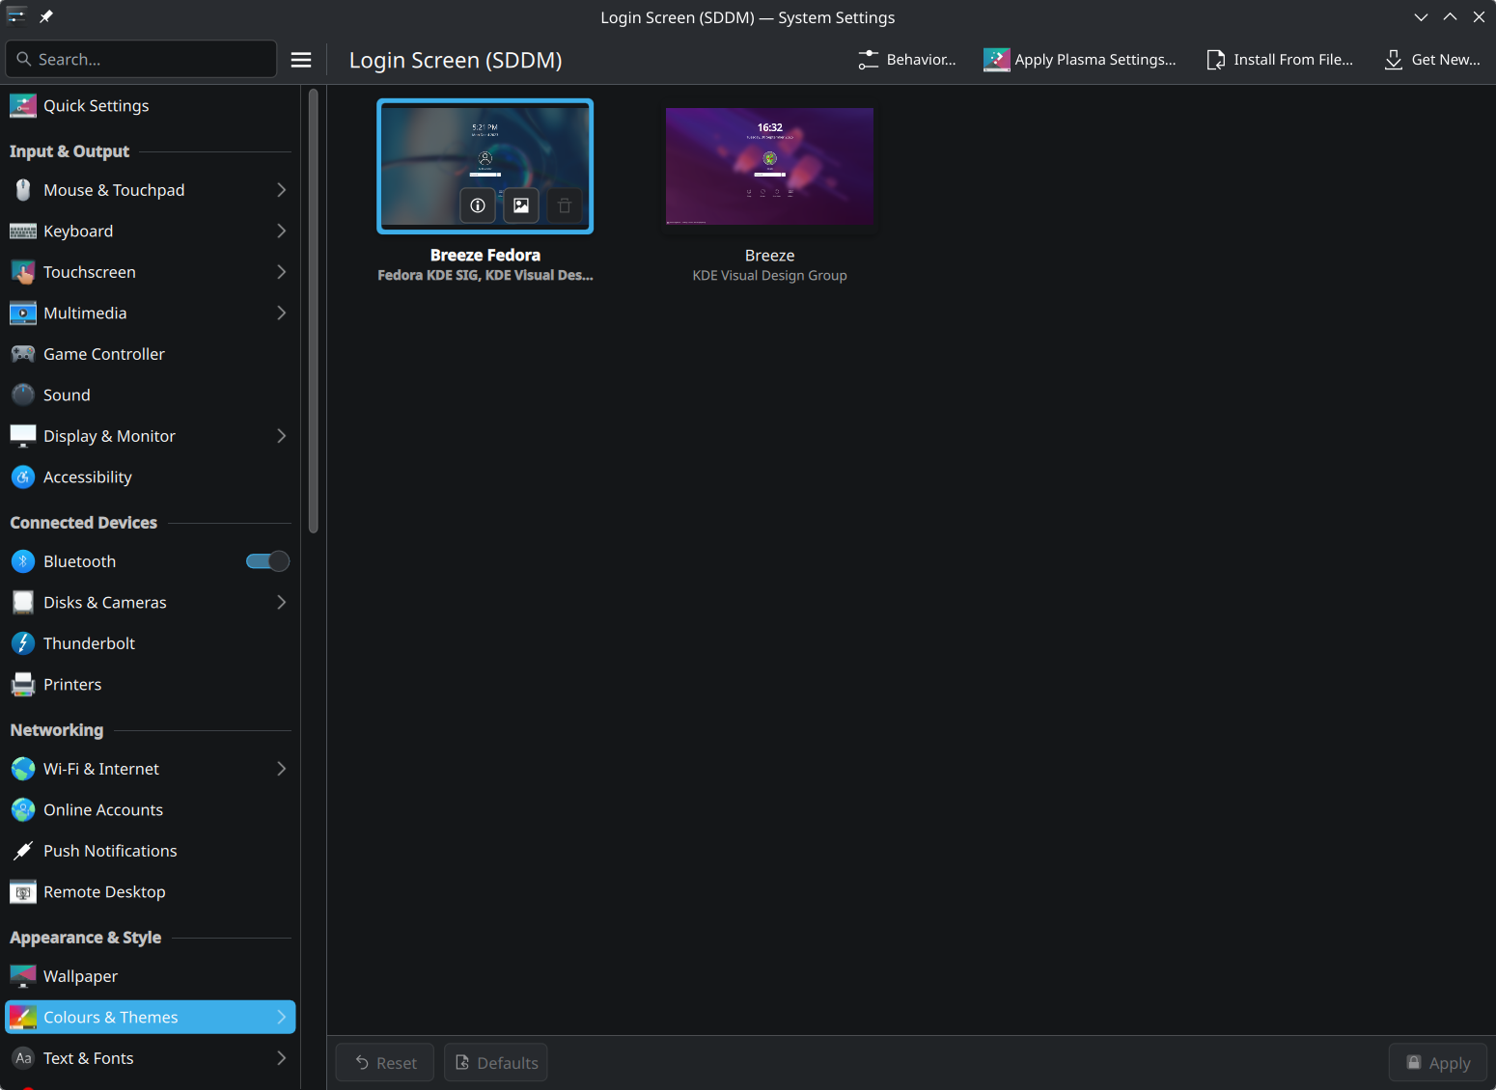
Task: Maximize the System Settings window
Action: 1450,16
